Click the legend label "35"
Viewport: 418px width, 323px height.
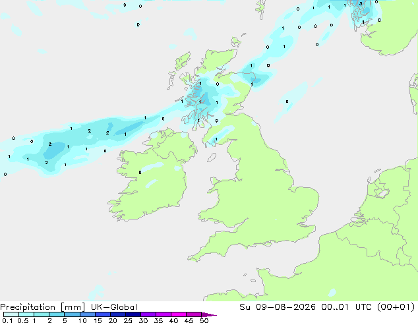pos(158,320)
